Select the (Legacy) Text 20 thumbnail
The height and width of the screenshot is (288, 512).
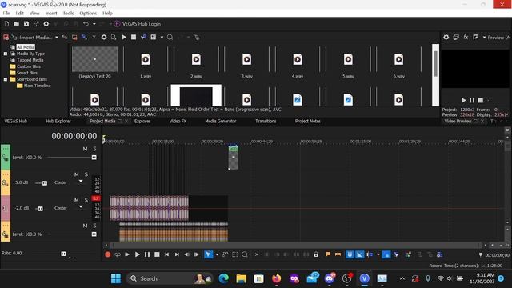[94, 59]
